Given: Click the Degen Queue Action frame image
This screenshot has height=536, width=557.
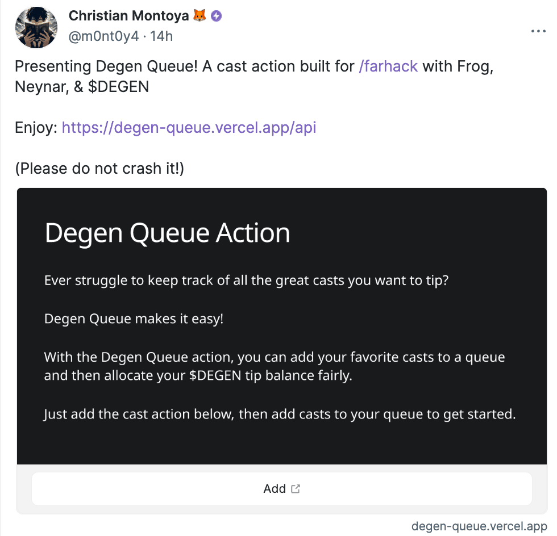Looking at the screenshot, I should 282,326.
